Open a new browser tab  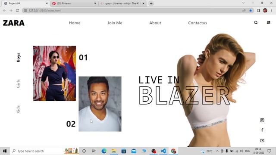[x=151, y=3]
